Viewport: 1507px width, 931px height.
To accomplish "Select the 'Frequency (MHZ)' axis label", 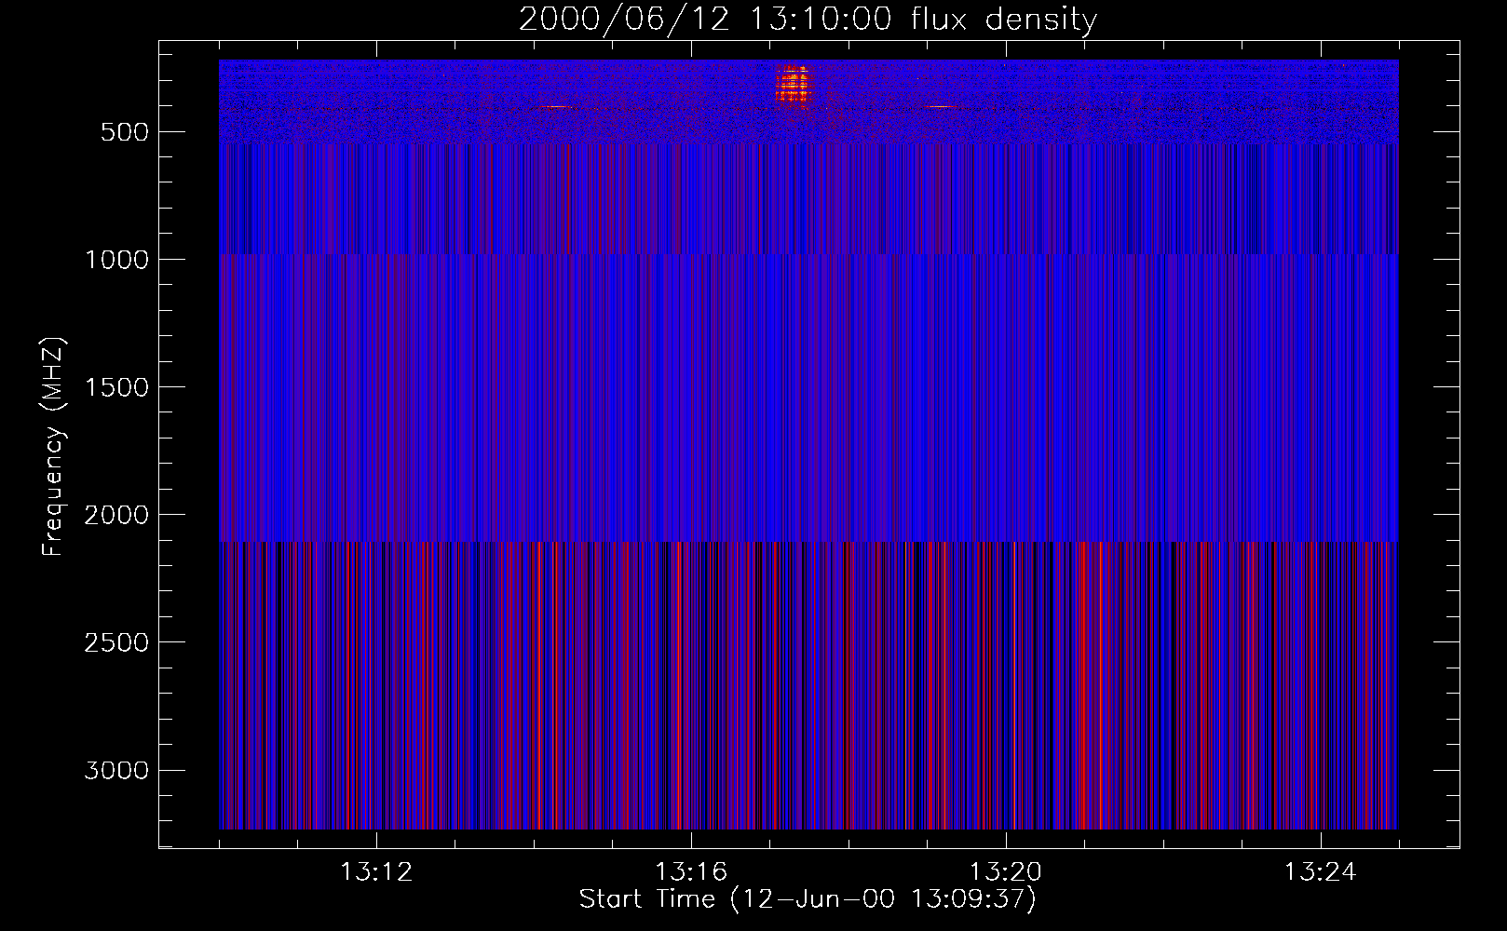I will coord(54,447).
